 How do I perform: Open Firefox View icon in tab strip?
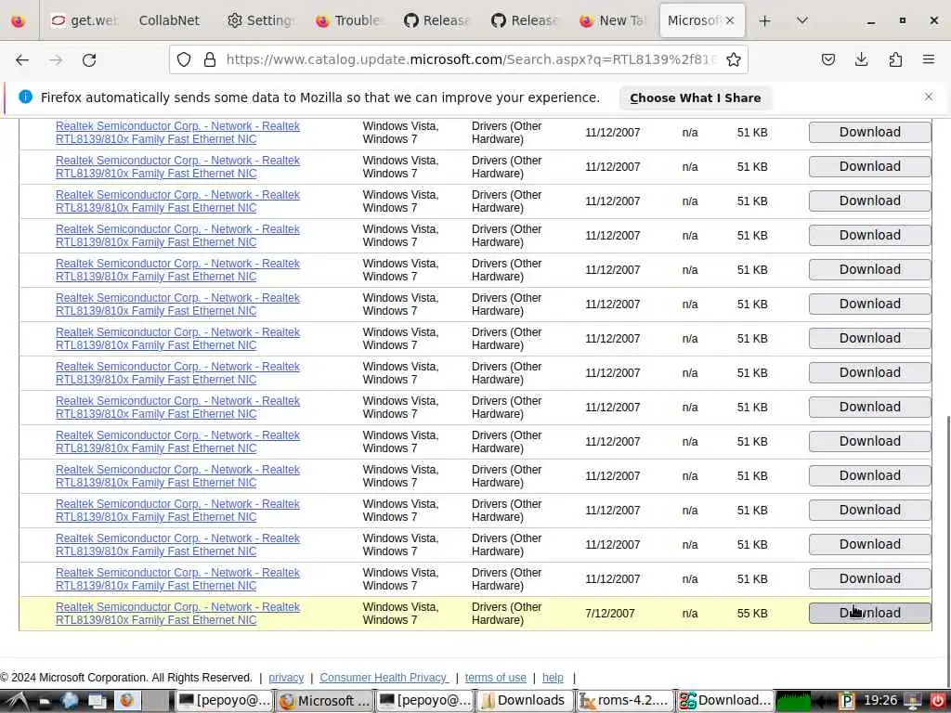19,20
